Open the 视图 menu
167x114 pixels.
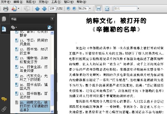pyautogui.click(x=31, y=2)
